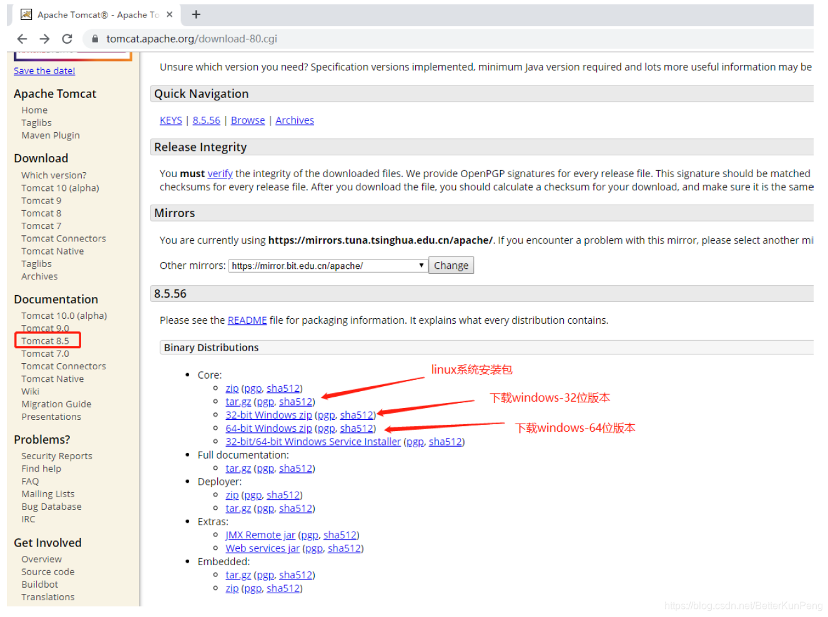This screenshot has height=617, width=828.
Task: Open sha512 for the 64-bit Windows zip
Action: [357, 429]
